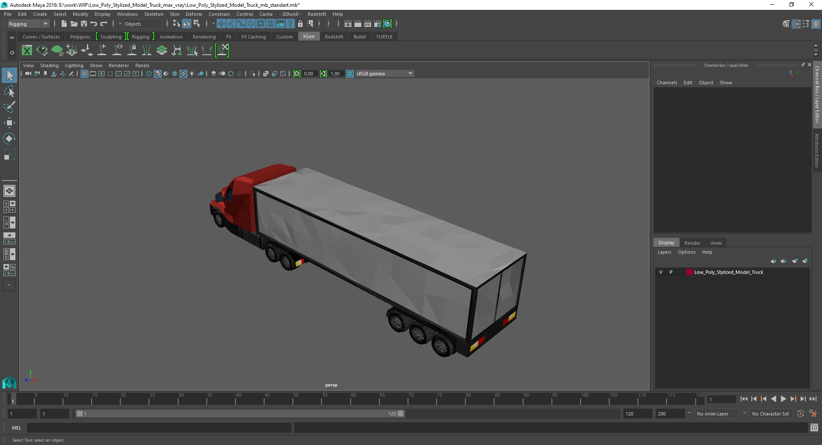Click the current frame field
The height and width of the screenshot is (445, 822).
point(721,399)
